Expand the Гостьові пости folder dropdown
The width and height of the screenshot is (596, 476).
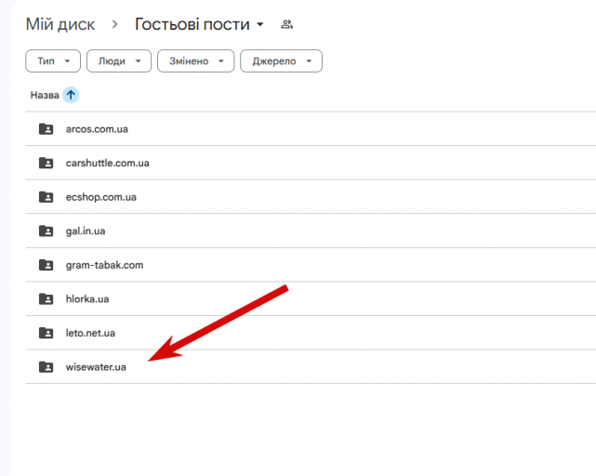260,25
